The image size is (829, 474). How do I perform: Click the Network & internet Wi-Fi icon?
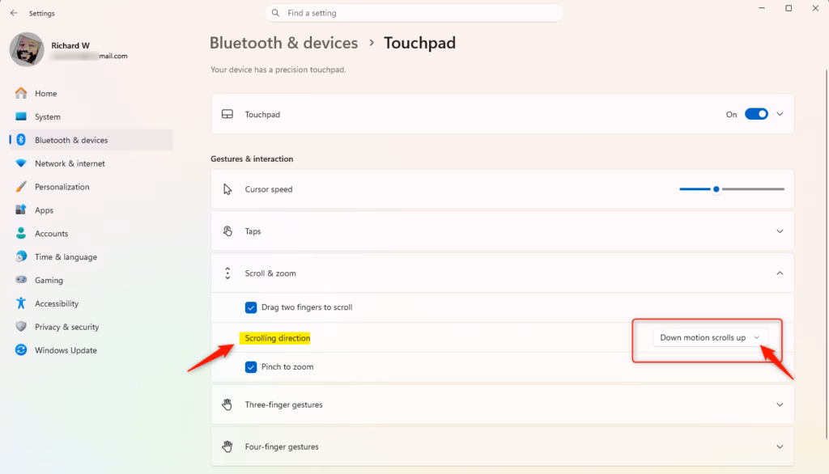21,163
